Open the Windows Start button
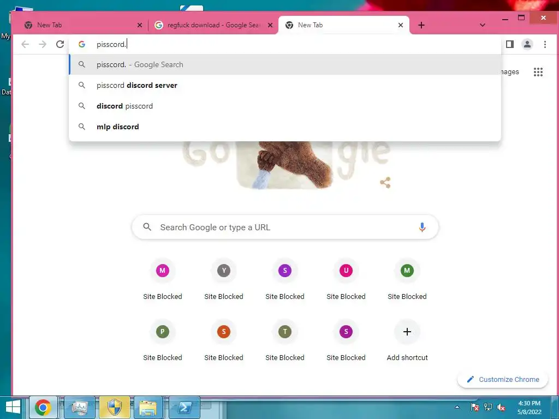The width and height of the screenshot is (559, 419). [13, 408]
